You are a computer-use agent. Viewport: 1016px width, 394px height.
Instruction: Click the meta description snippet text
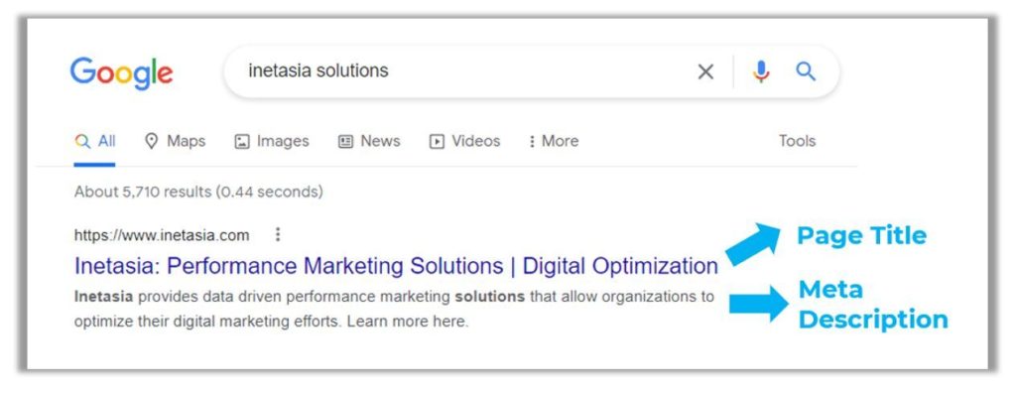point(394,309)
